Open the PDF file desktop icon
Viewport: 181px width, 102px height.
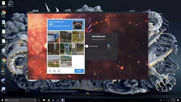(3, 23)
